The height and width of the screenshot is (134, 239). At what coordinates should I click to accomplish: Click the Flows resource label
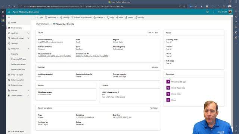[x=173, y=100]
